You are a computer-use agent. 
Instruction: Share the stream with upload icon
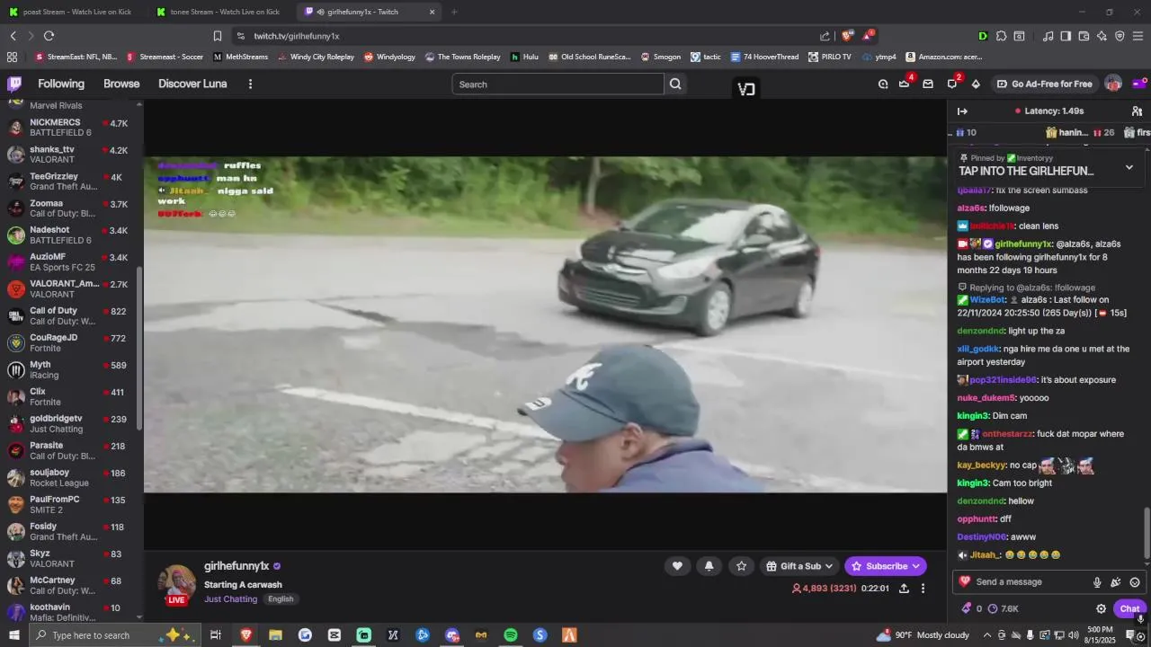[904, 588]
